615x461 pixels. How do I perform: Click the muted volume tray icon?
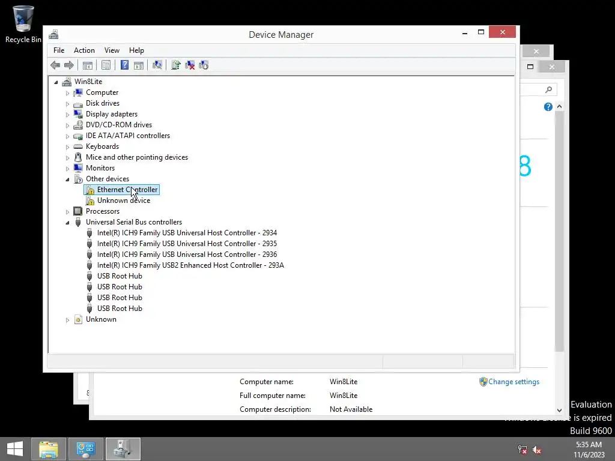point(537,450)
